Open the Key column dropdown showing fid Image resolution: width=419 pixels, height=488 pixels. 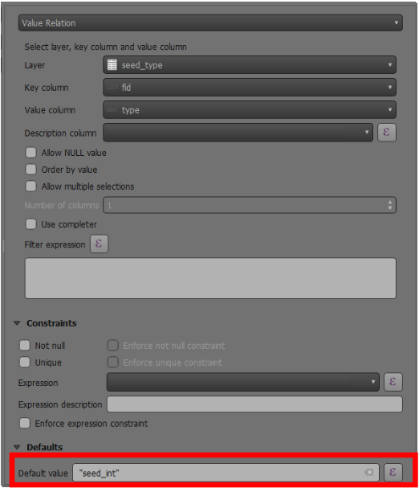pyautogui.click(x=250, y=87)
